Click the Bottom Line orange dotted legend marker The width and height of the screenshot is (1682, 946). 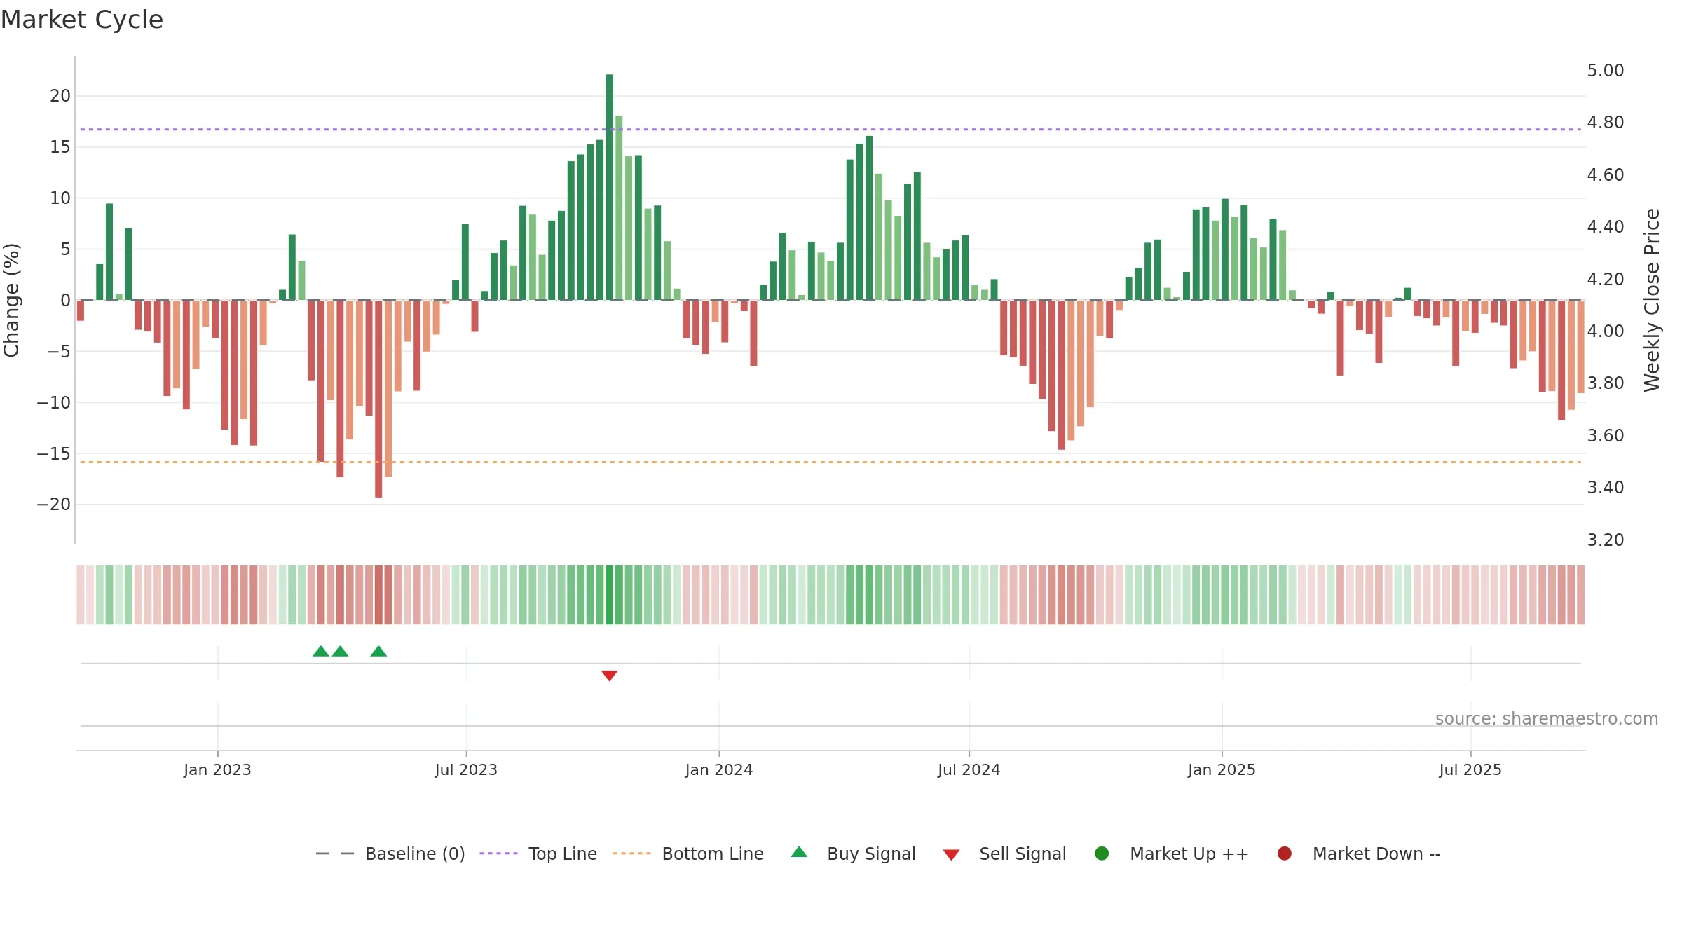coord(631,854)
